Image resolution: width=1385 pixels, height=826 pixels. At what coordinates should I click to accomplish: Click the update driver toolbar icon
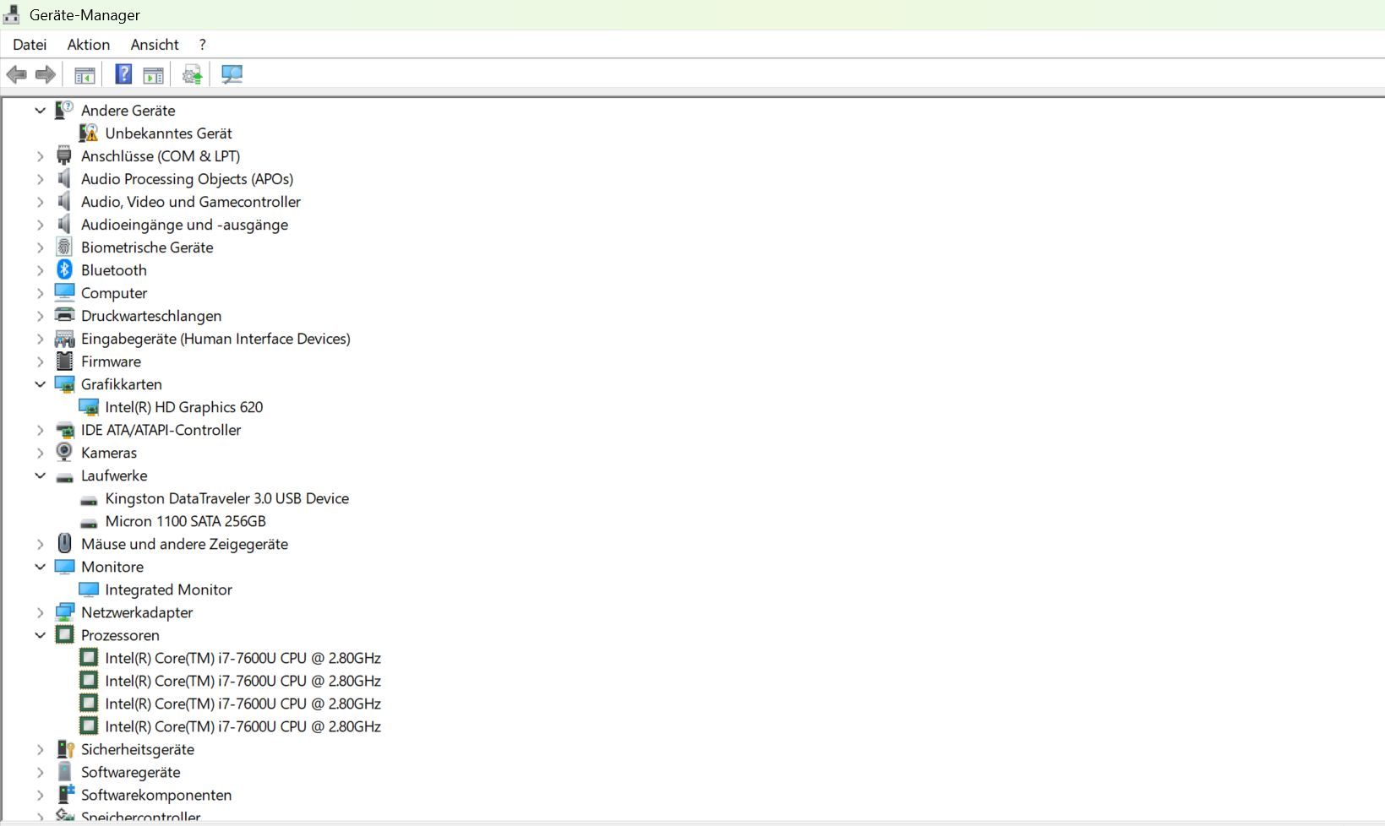193,75
